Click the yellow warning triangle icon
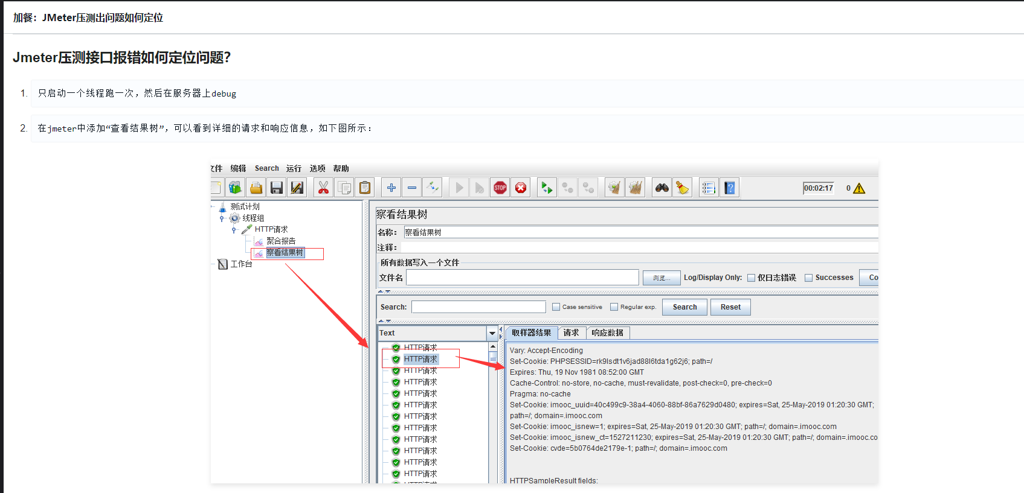Screen dimensions: 1024x493 (859, 188)
